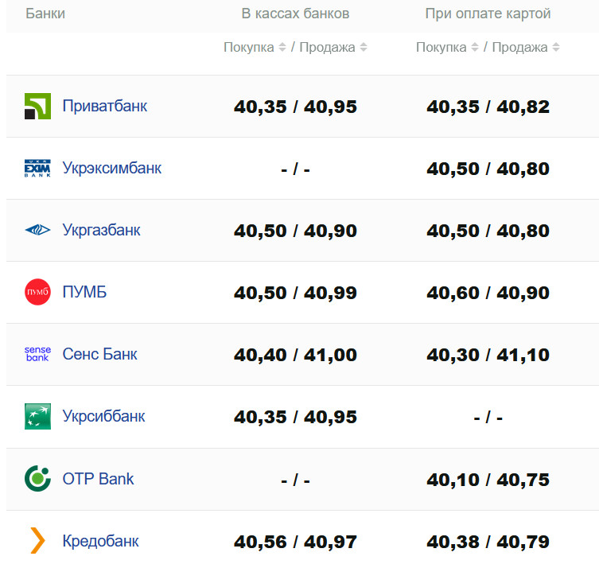Click the Банки column header
This screenshot has height=564, width=599.
[45, 14]
